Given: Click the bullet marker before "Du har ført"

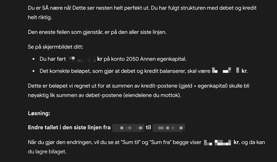Looking at the screenshot, I should click(x=34, y=59).
